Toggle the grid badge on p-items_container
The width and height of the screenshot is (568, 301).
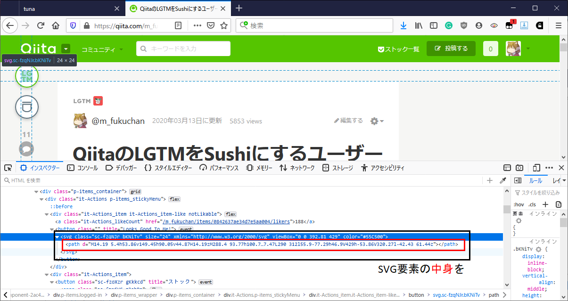(x=136, y=192)
